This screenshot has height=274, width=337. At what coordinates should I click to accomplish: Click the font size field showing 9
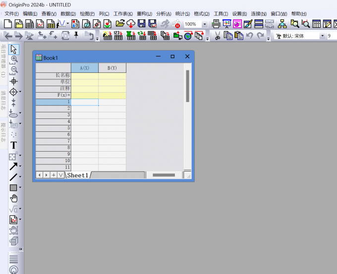(x=332, y=36)
